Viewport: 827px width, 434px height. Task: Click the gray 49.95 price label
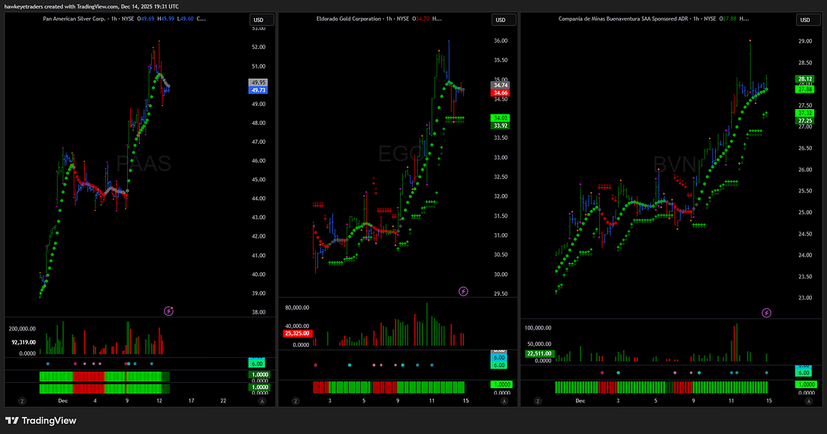tap(258, 83)
